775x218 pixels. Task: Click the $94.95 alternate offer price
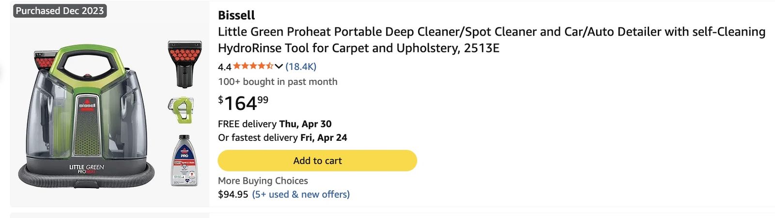point(233,194)
